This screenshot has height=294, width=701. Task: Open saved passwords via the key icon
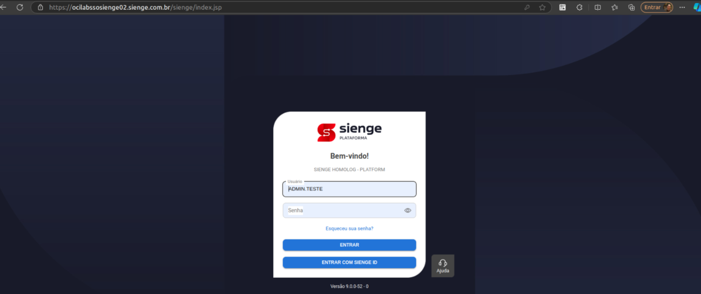click(527, 8)
